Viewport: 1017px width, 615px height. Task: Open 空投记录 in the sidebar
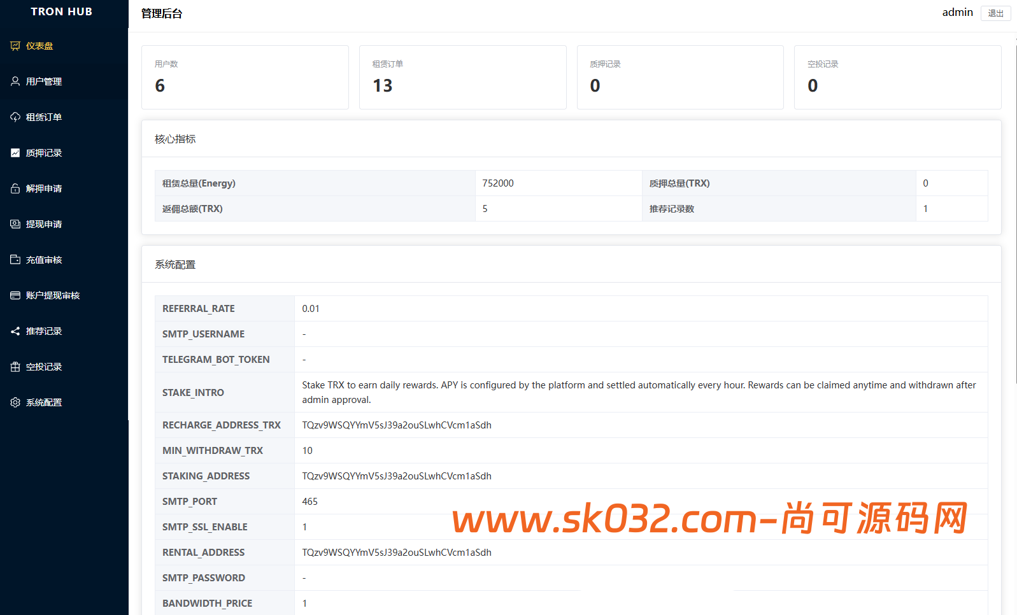pos(64,367)
